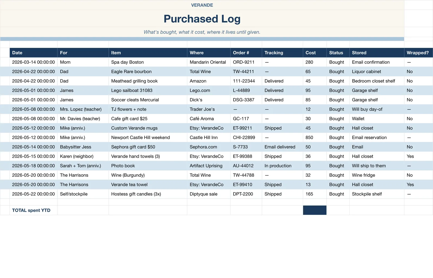This screenshot has height=278, width=433.
Task: Select the Tracking column header
Action: coord(282,53)
